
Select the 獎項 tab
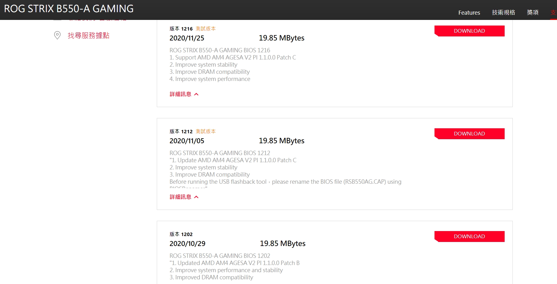tap(533, 12)
